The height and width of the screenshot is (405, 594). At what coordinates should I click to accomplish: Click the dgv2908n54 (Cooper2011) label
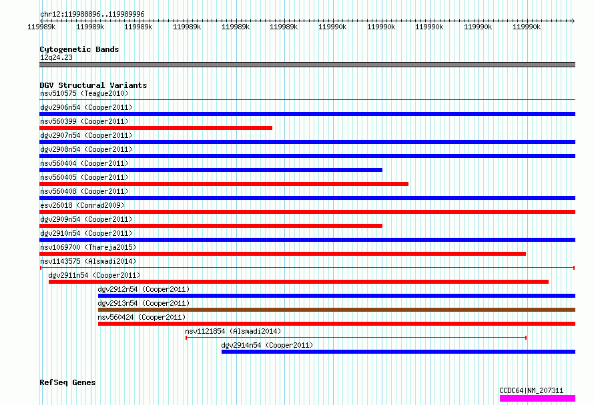[x=86, y=149]
